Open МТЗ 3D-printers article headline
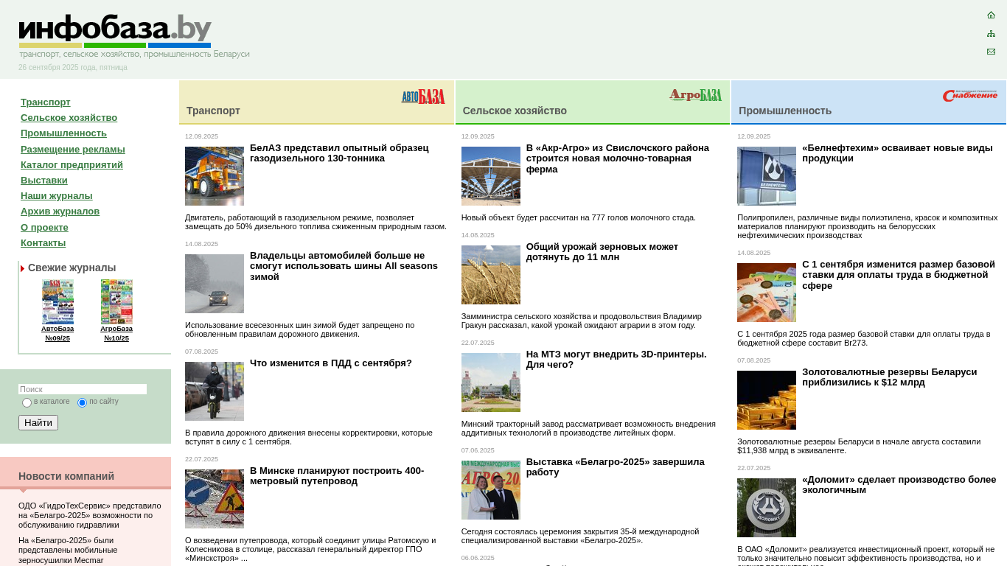The image size is (1007, 566). tap(616, 360)
